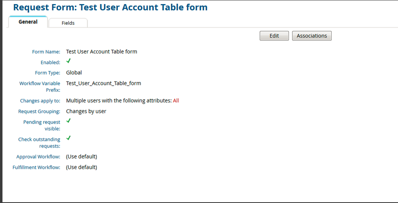This screenshot has width=398, height=203.
Task: Click the Fulfillment Workflow (Use default) value
Action: pyautogui.click(x=82, y=167)
